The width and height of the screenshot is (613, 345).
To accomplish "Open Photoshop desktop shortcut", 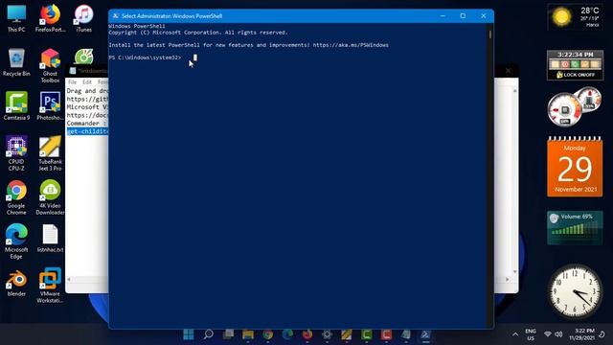I will (x=50, y=106).
